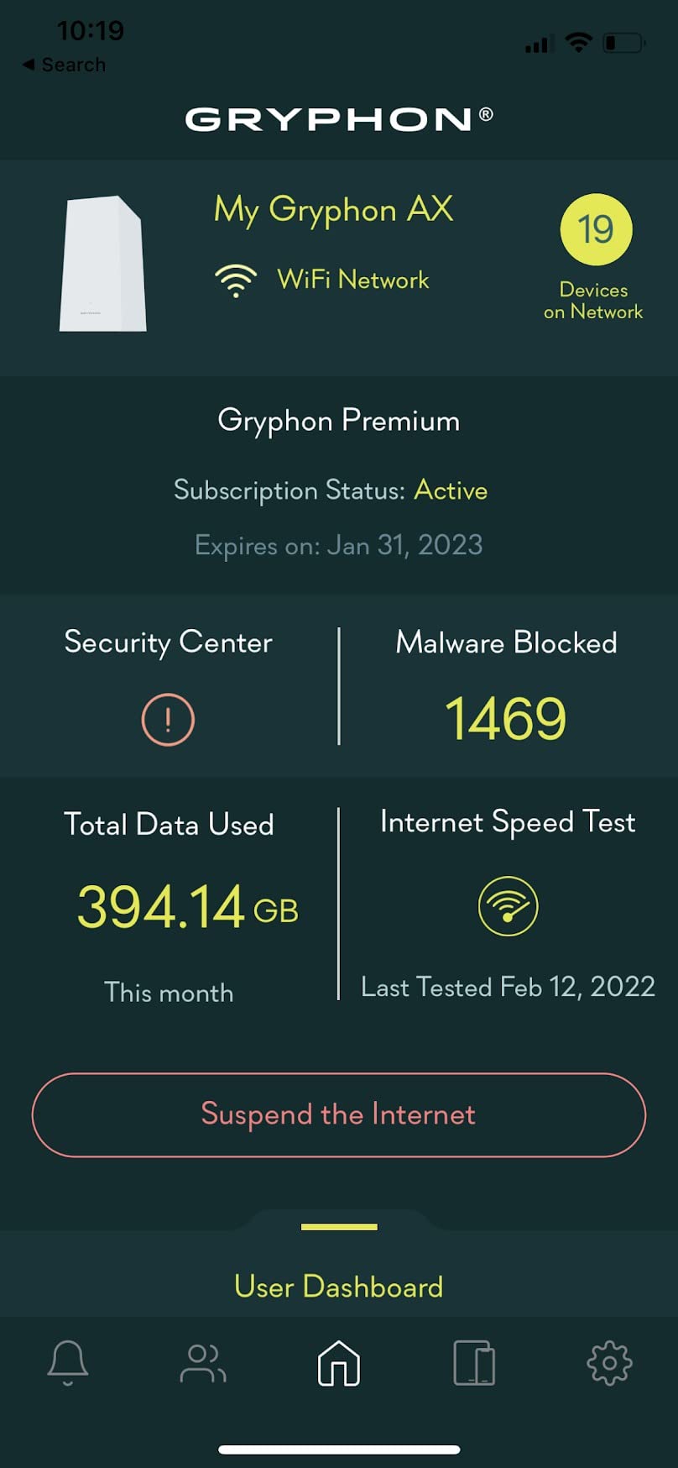Open the User Dashboard link

pyautogui.click(x=338, y=1287)
